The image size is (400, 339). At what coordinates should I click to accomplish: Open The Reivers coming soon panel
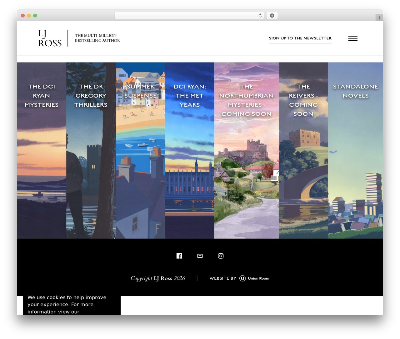pos(303,150)
